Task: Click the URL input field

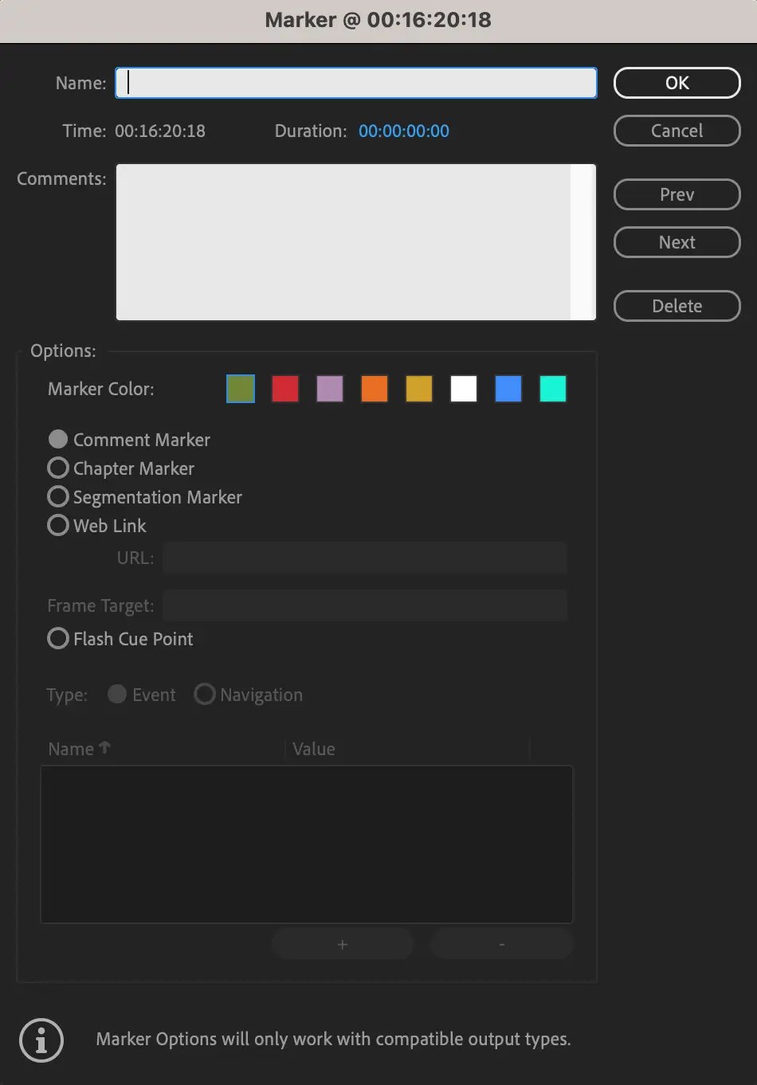Action: (365, 558)
